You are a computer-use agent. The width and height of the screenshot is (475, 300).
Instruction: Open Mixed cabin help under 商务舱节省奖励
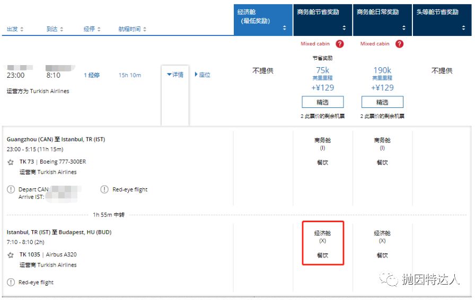point(340,44)
